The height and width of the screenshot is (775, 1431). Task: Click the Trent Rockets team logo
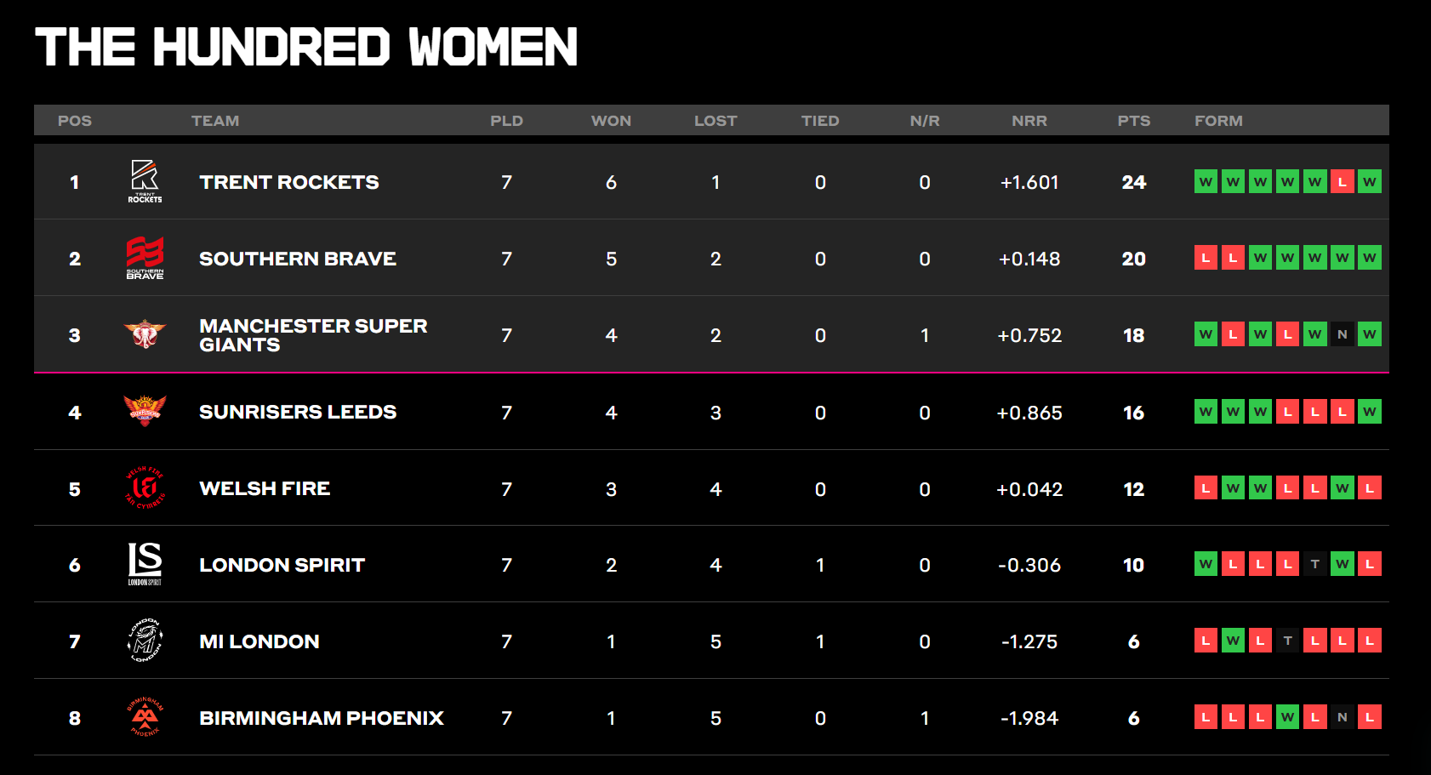point(145,181)
